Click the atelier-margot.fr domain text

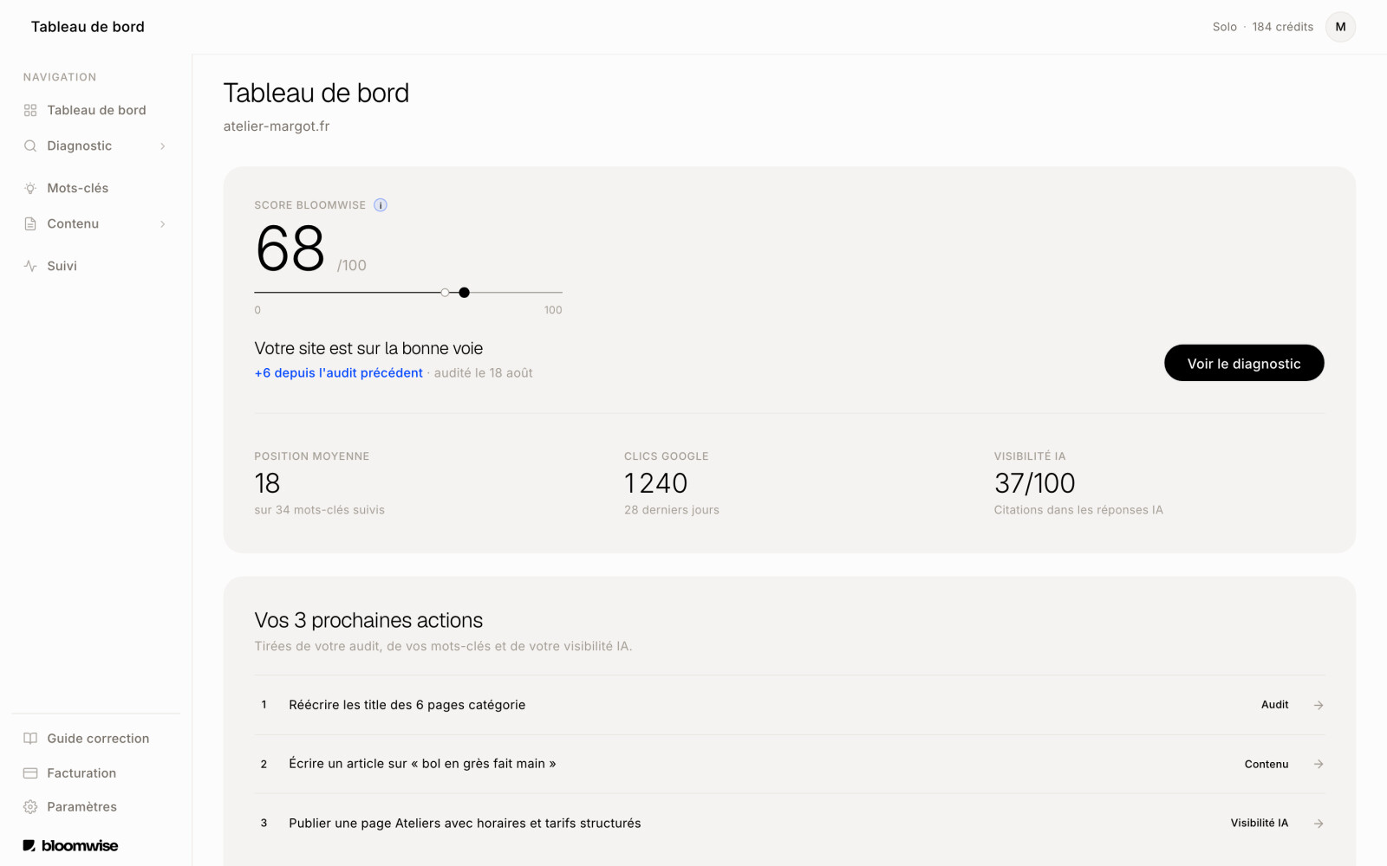[x=277, y=126]
